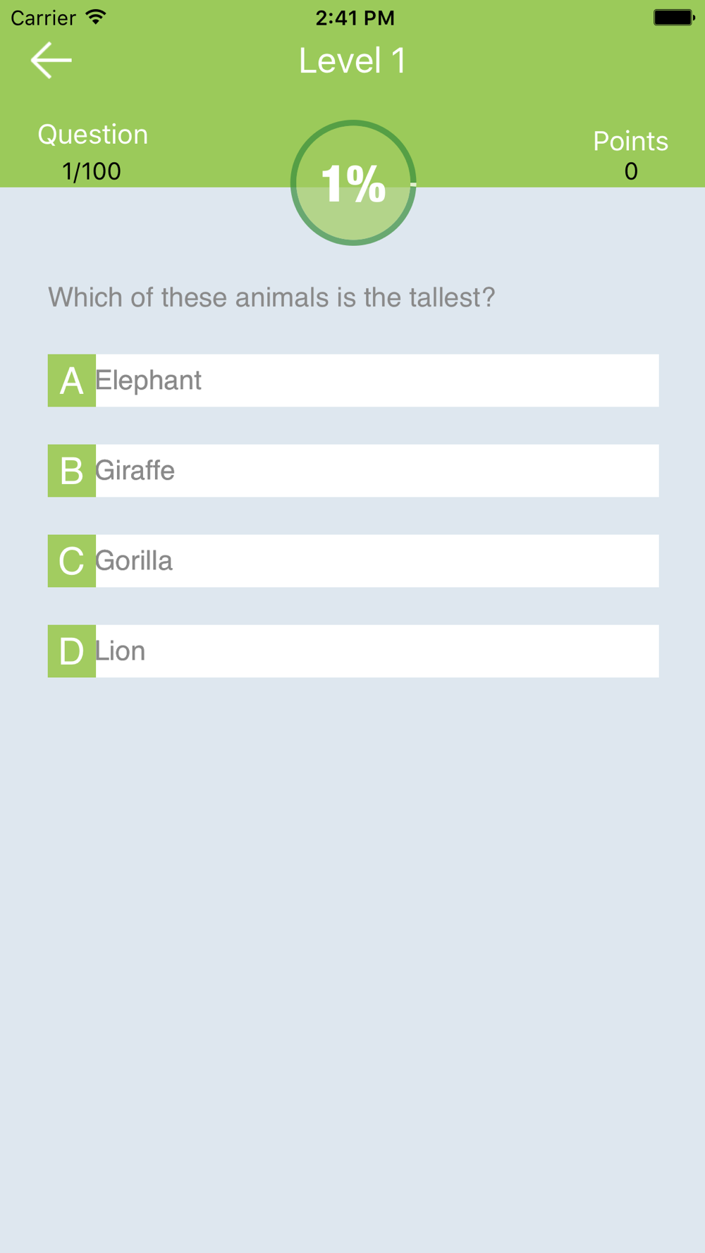The image size is (705, 1253).
Task: Click the green D letter badge
Action: tap(72, 651)
